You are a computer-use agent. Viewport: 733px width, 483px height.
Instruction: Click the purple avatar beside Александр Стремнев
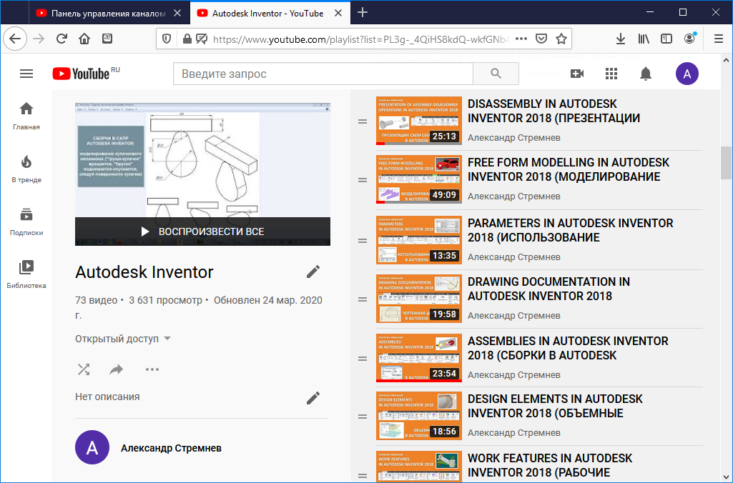[92, 447]
